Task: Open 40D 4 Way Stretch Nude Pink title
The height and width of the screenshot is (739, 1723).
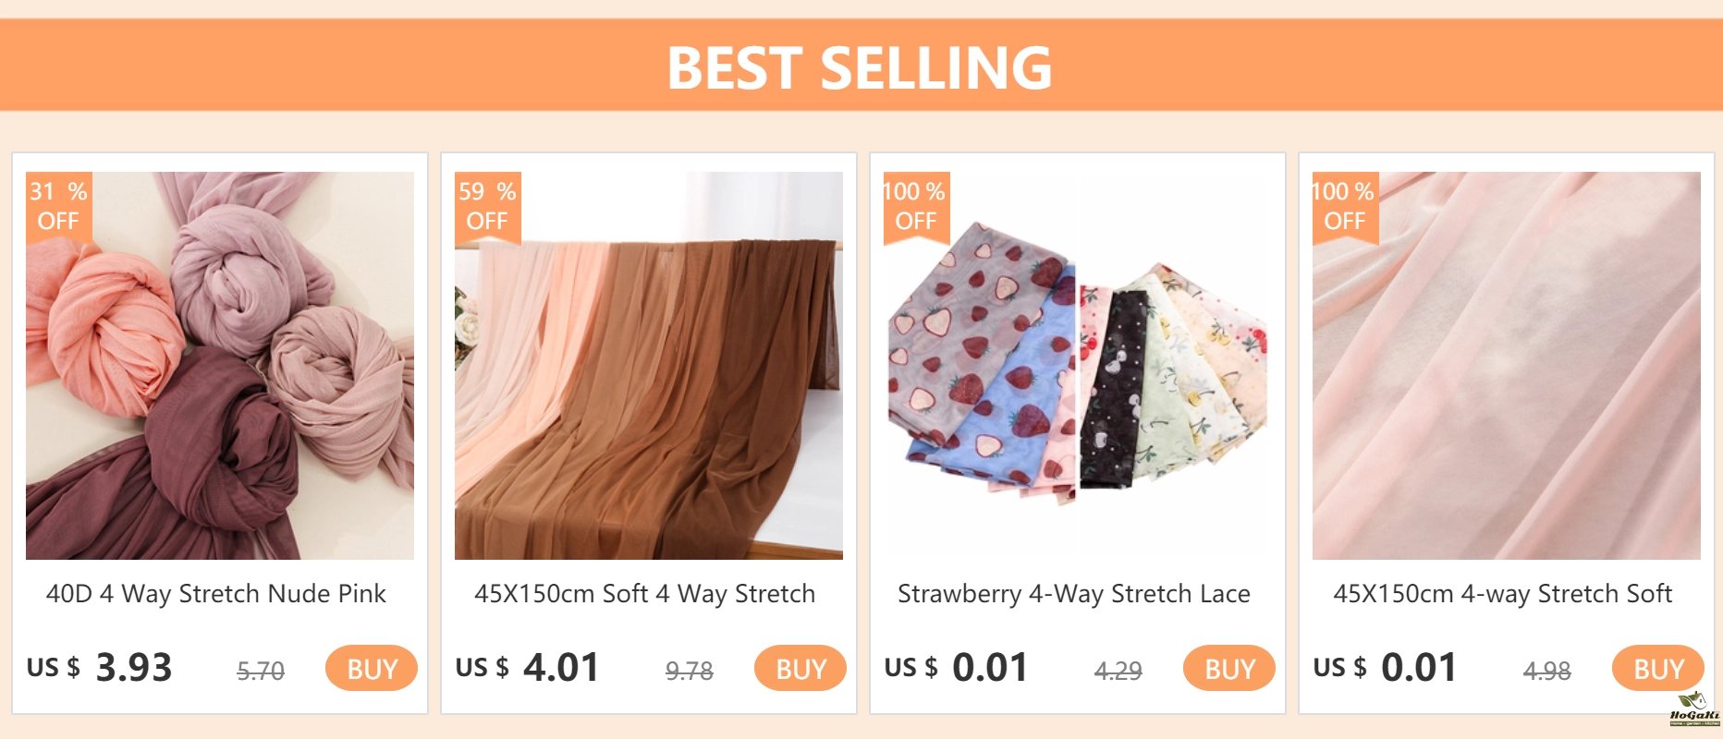Action: (216, 594)
